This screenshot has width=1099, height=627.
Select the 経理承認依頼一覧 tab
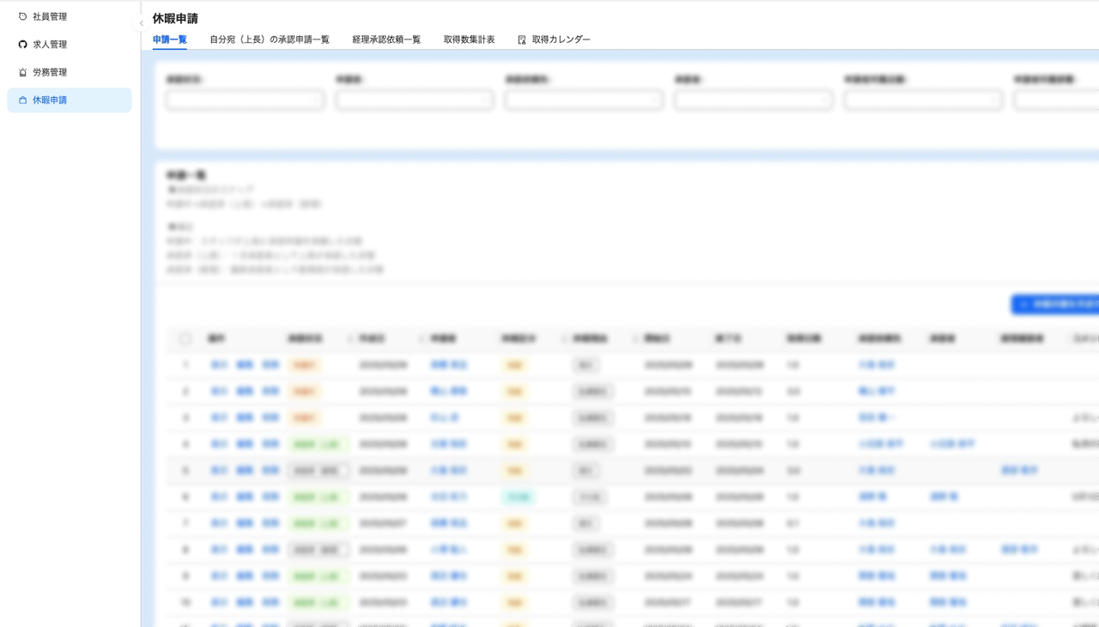386,40
